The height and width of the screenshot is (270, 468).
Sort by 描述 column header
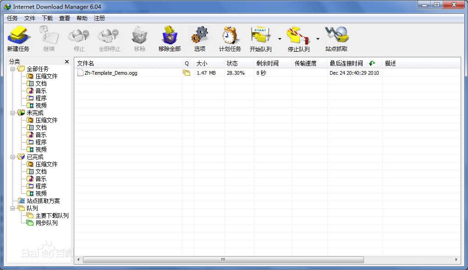[421, 63]
